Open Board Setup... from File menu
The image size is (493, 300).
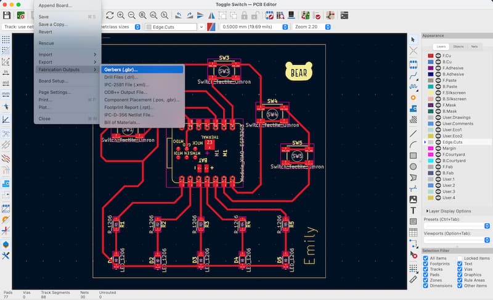tap(53, 81)
